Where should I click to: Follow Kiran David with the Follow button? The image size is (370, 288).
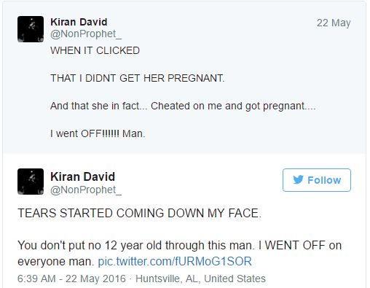tap(317, 180)
